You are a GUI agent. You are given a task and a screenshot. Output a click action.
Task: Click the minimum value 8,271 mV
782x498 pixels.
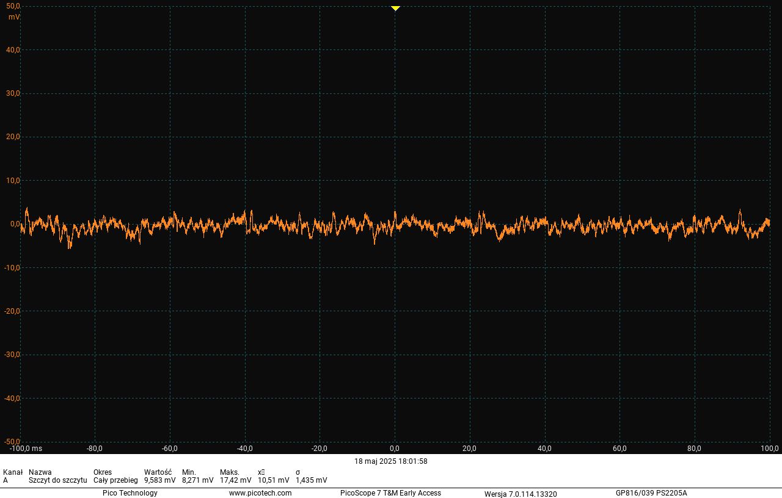click(x=198, y=480)
